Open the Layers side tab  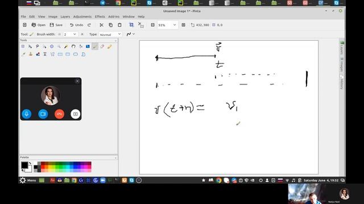click(x=342, y=48)
